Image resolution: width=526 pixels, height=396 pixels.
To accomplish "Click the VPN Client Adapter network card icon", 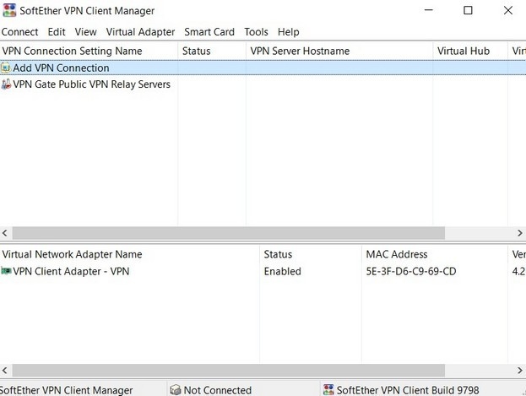I will click(6, 270).
